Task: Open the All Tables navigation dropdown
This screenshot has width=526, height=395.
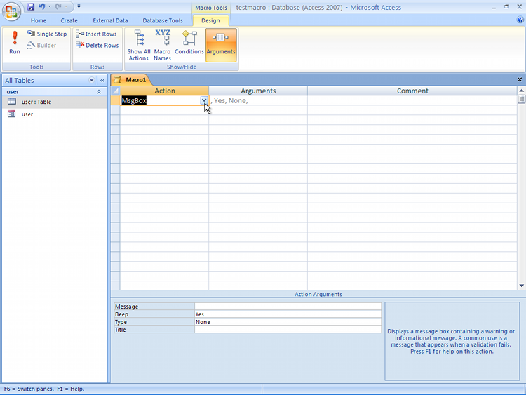Action: click(92, 80)
